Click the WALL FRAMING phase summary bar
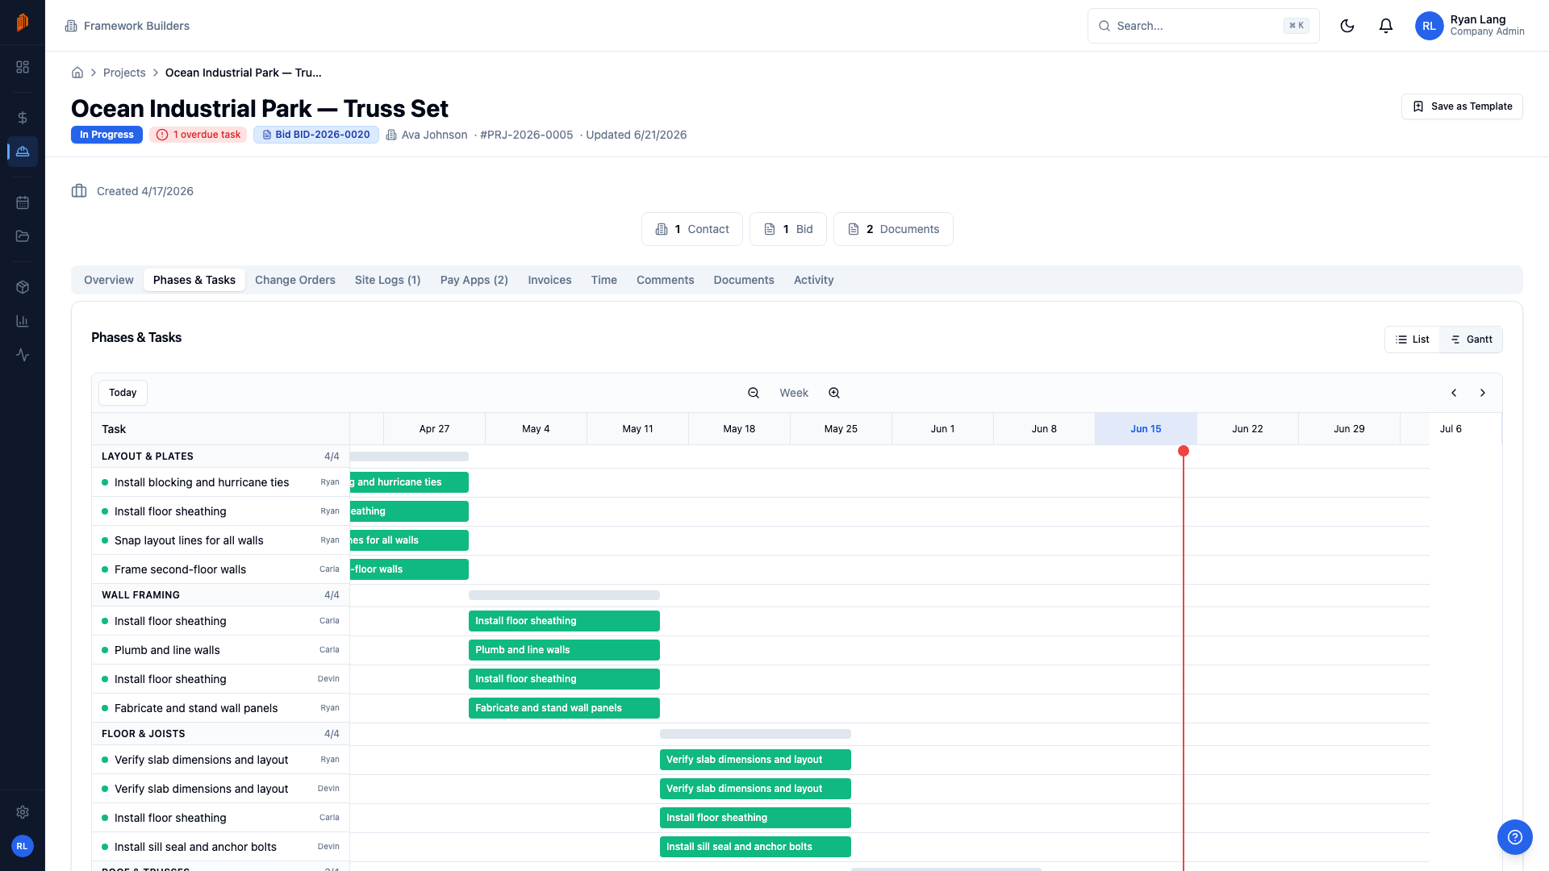The width and height of the screenshot is (1549, 871). click(x=564, y=595)
